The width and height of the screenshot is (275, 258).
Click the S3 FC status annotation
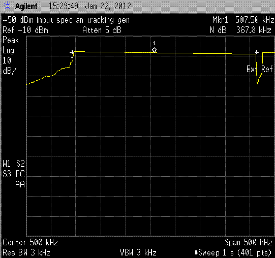(x=14, y=174)
